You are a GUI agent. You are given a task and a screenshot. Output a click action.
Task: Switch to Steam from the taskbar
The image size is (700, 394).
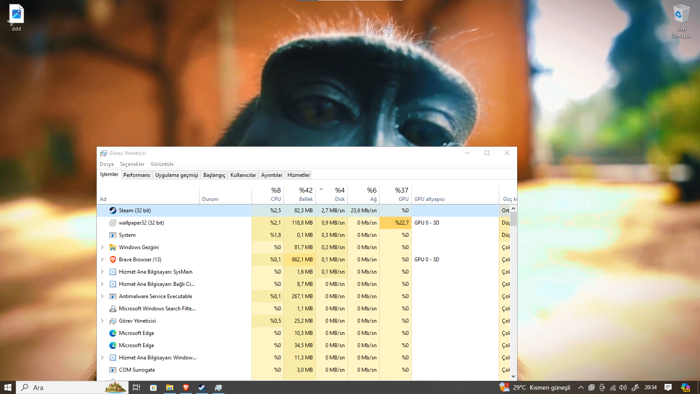202,387
